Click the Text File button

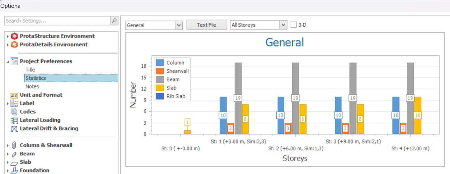pyautogui.click(x=207, y=25)
